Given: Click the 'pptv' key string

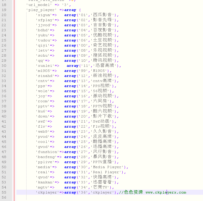Looking at the screenshot, I should (43, 106).
